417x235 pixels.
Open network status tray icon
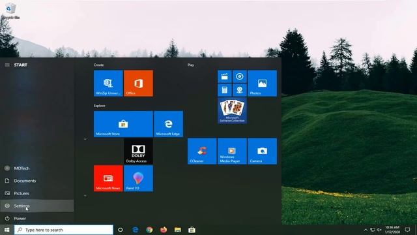pyautogui.click(x=373, y=230)
